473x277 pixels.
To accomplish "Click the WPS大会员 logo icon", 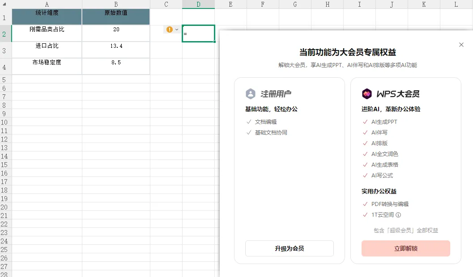I will pos(367,94).
